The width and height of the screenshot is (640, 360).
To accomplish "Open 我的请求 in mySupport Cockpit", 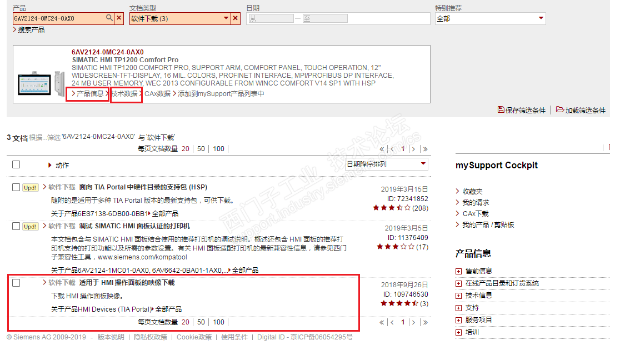I will tap(476, 202).
